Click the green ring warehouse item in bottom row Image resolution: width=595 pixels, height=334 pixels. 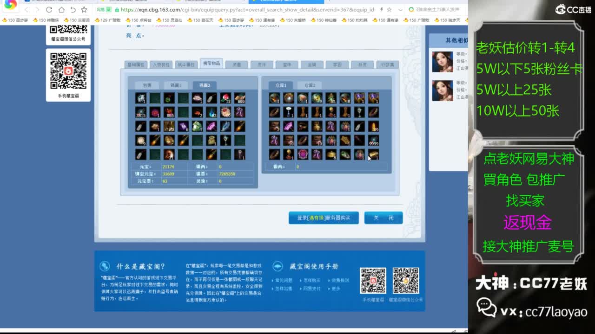tap(345, 154)
